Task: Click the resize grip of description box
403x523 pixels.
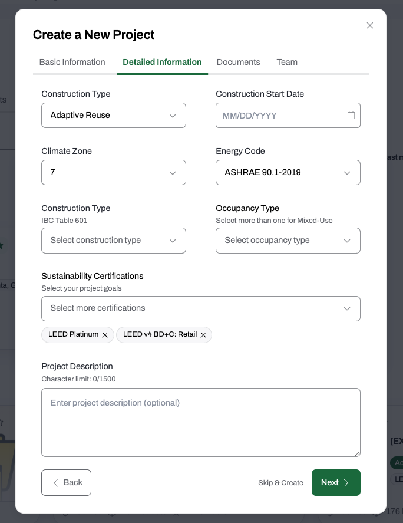Action: (x=357, y=453)
